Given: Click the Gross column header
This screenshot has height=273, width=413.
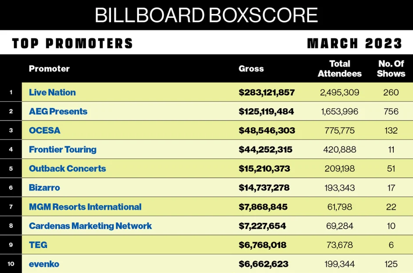Looking at the screenshot, I should coord(251,69).
